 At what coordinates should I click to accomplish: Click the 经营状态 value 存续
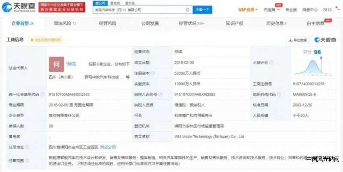(178, 52)
